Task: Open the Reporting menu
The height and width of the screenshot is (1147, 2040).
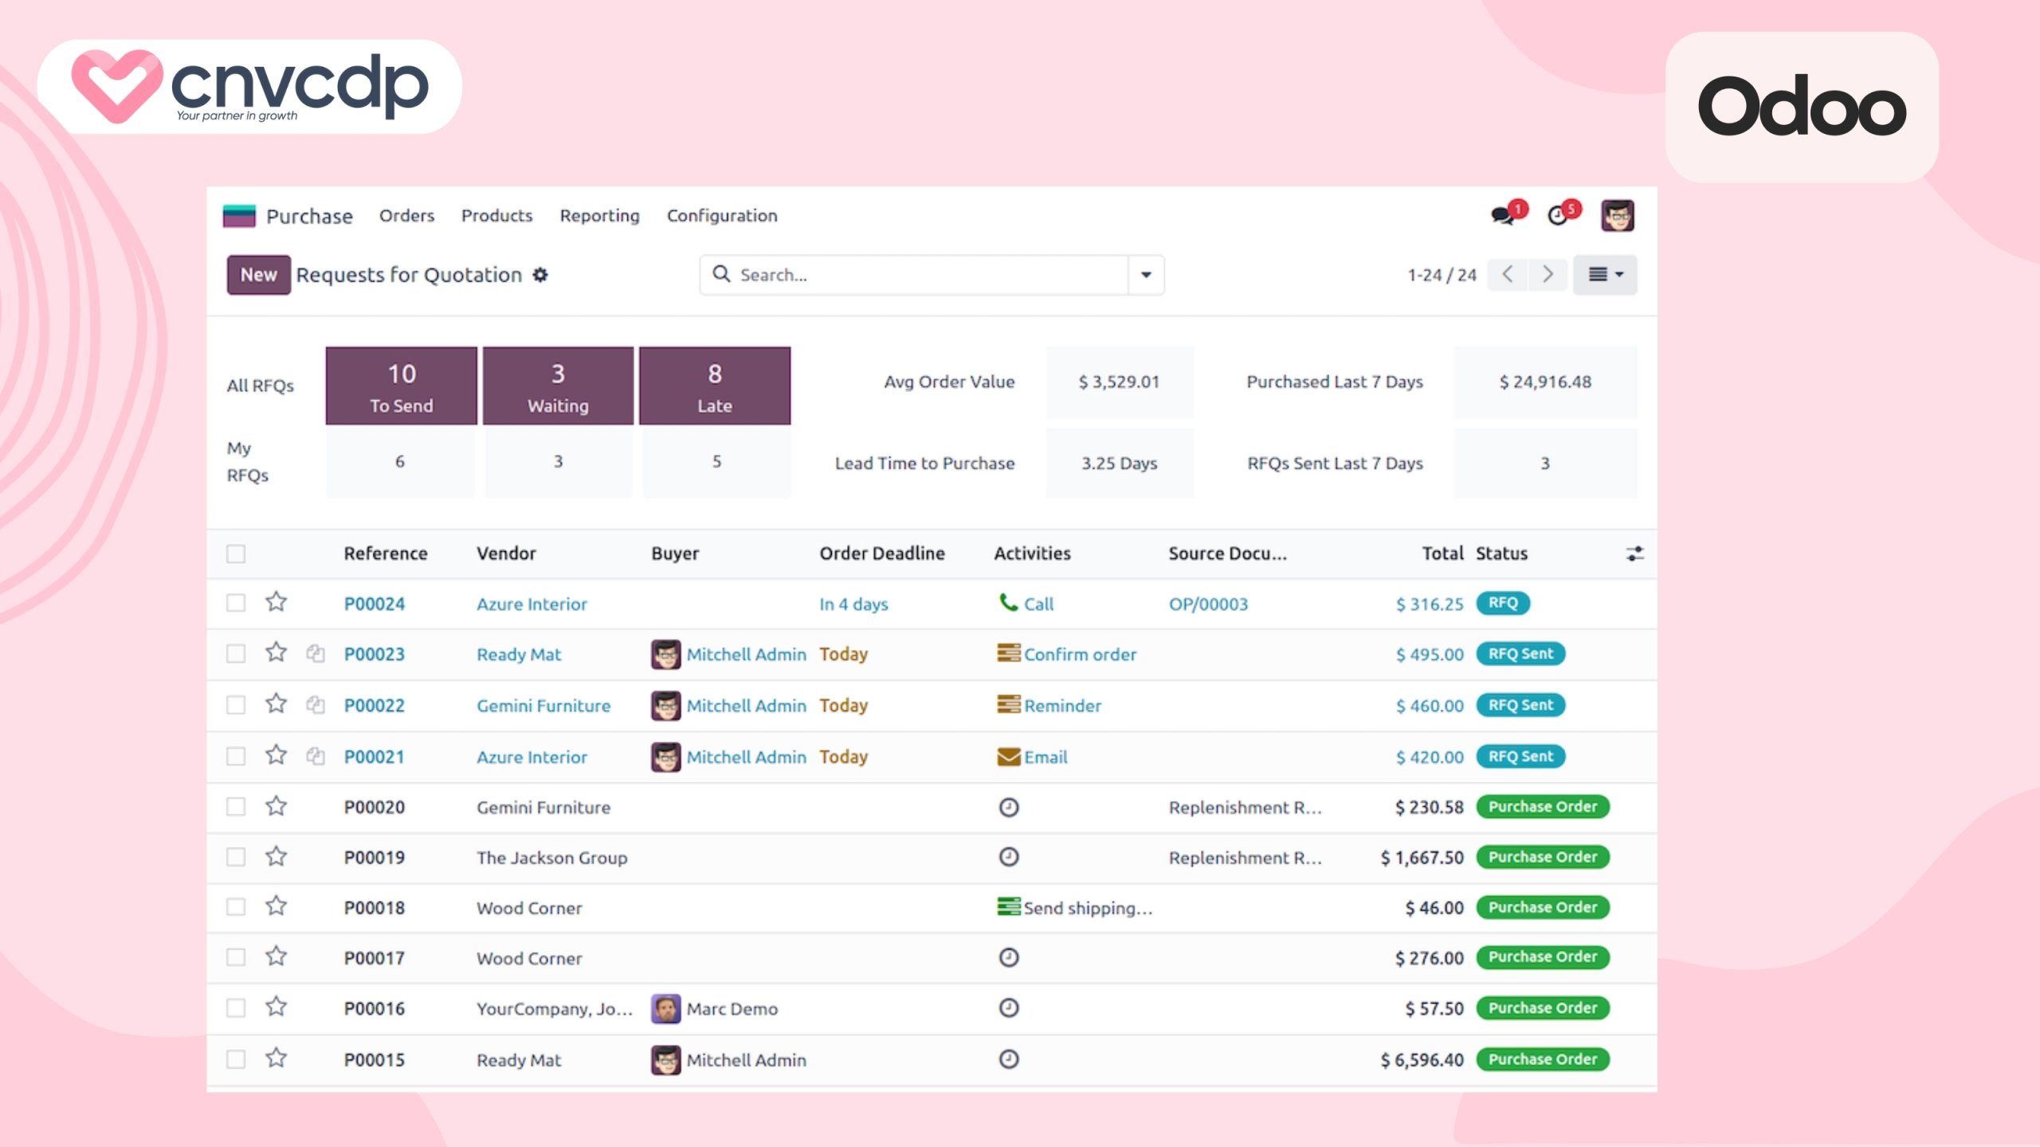Action: coord(599,216)
